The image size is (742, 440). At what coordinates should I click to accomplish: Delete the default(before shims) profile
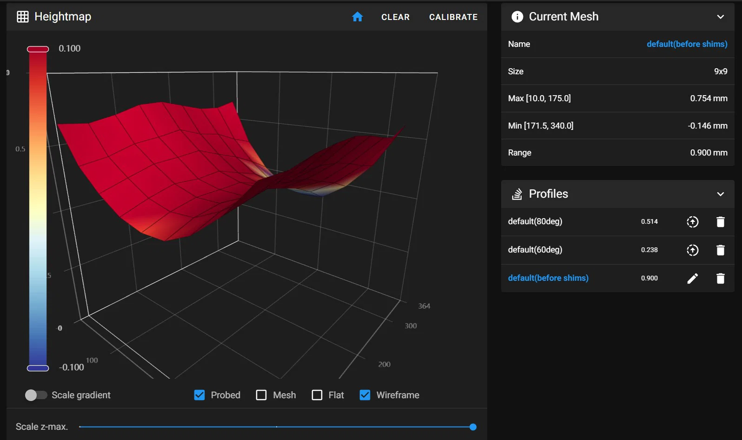pyautogui.click(x=720, y=278)
